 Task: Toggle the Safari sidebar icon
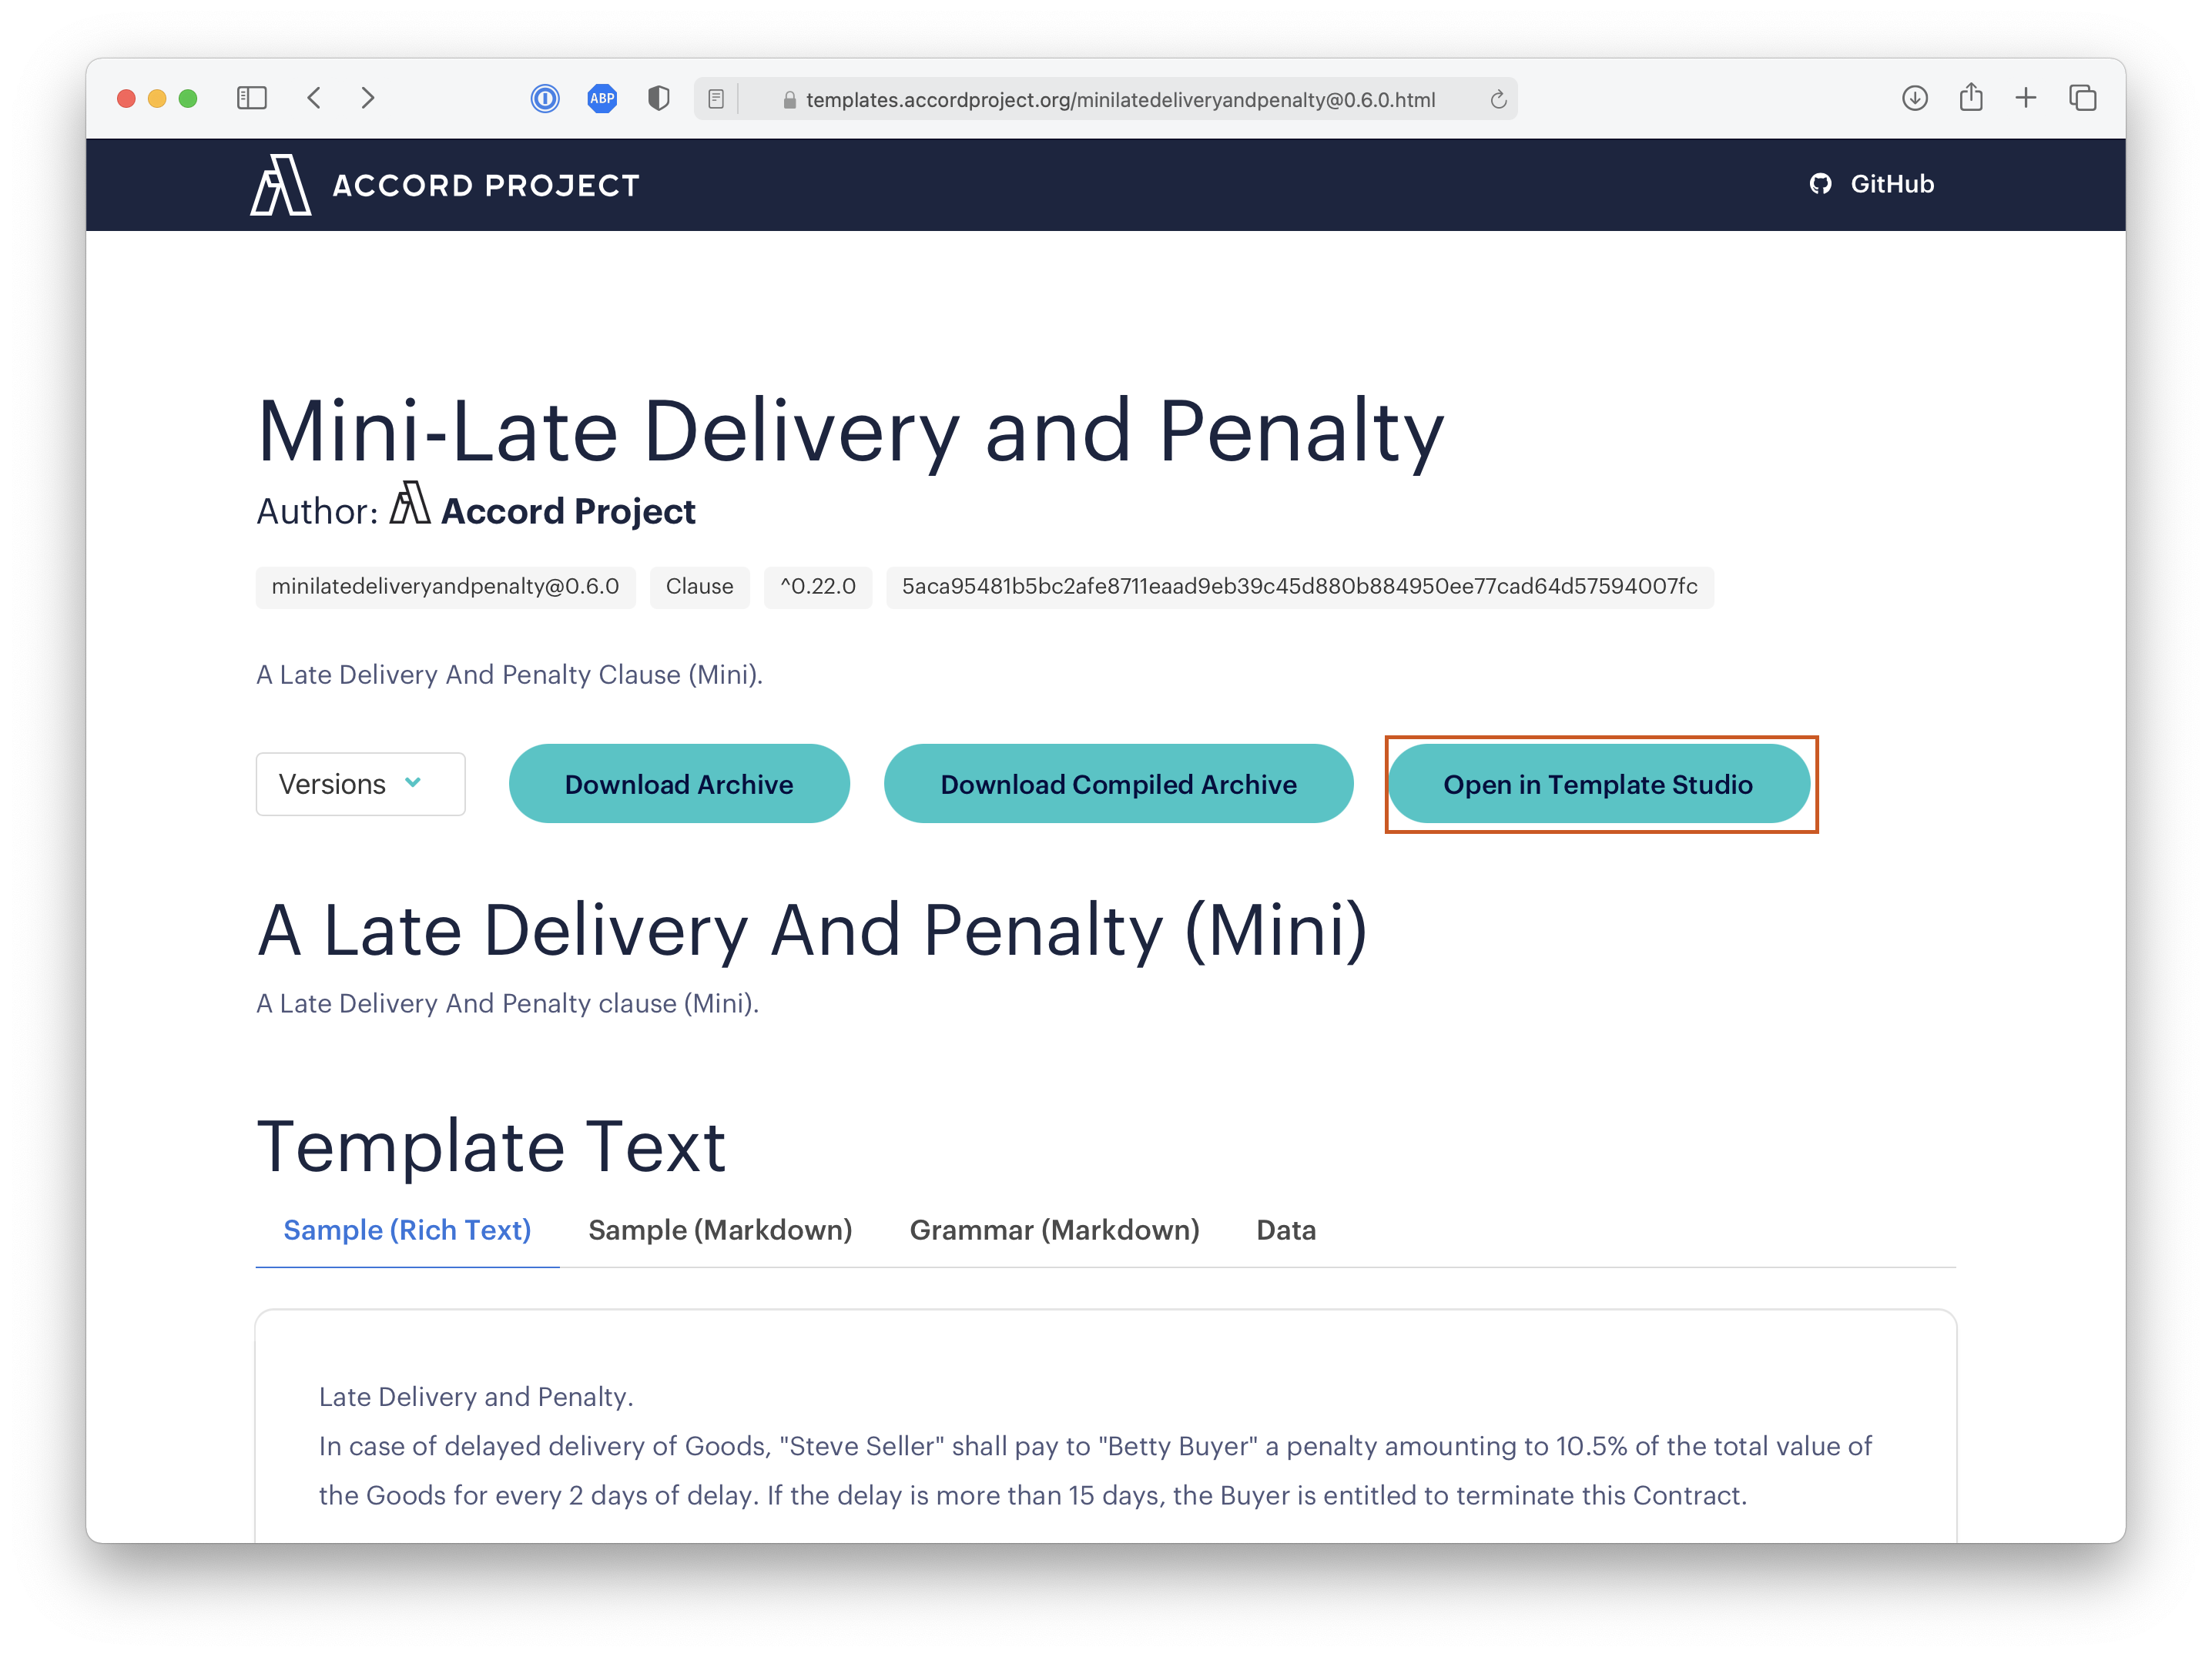[251, 98]
